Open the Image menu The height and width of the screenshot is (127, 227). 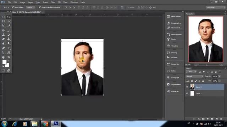(x=22, y=2)
